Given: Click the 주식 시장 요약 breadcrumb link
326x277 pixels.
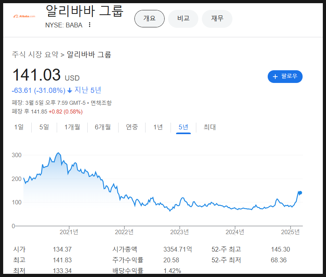Looking at the screenshot, I should tap(35, 54).
